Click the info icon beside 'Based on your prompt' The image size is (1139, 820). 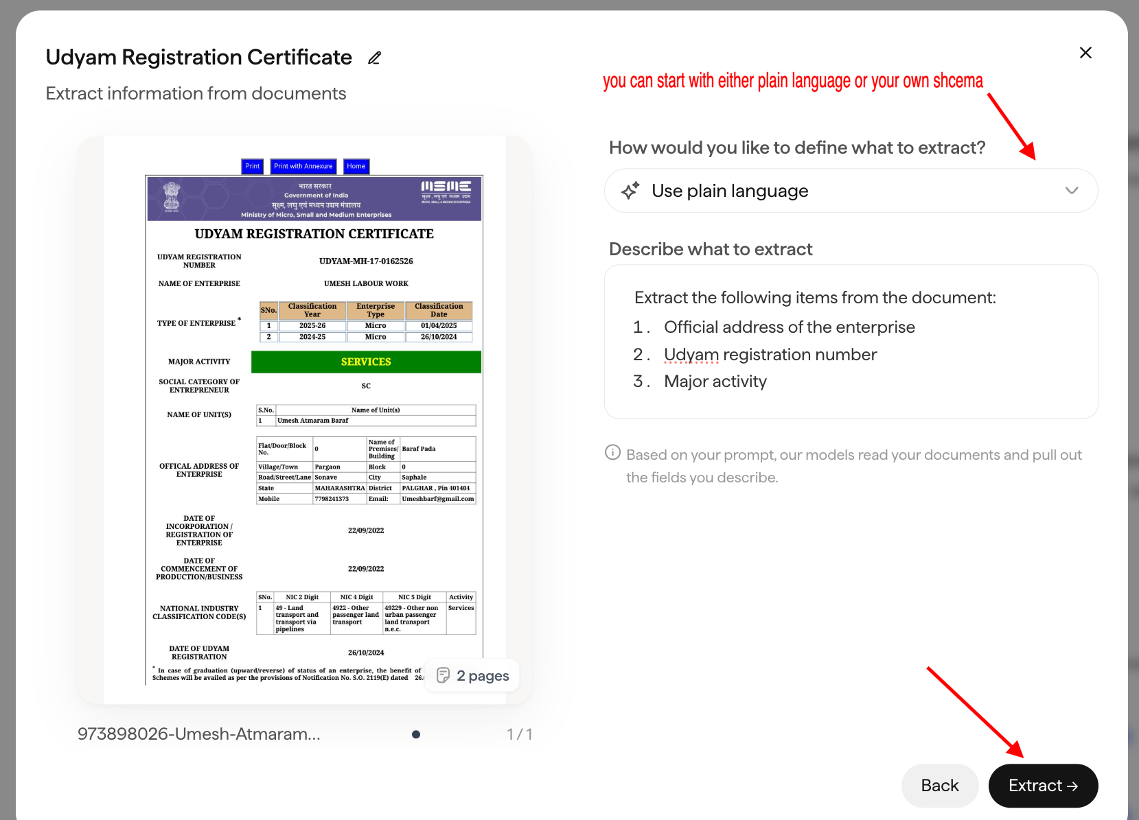pos(612,452)
